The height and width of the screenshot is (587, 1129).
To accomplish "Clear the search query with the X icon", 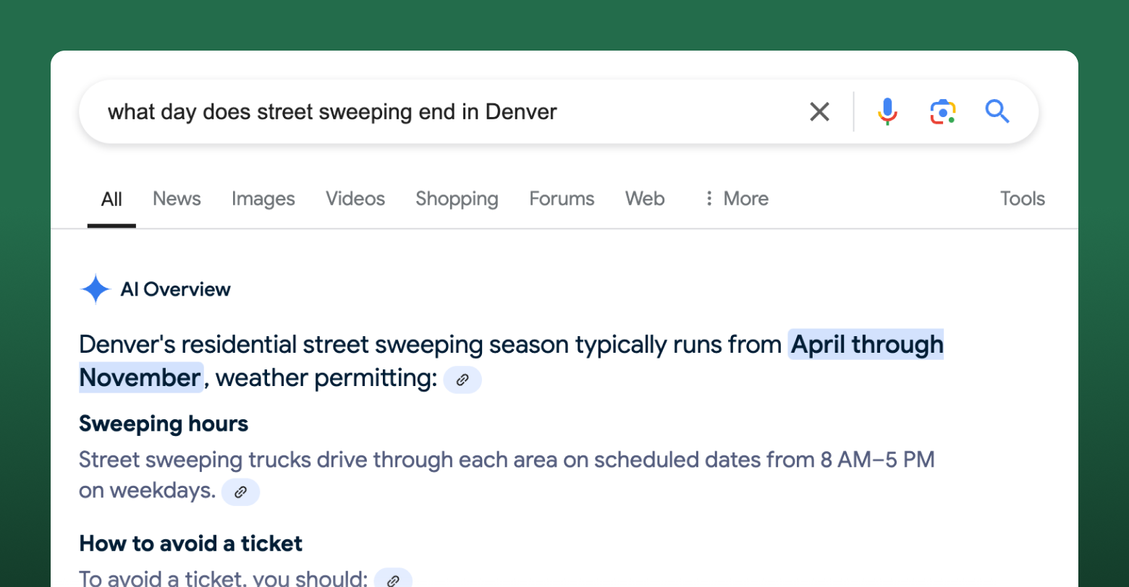I will [819, 112].
